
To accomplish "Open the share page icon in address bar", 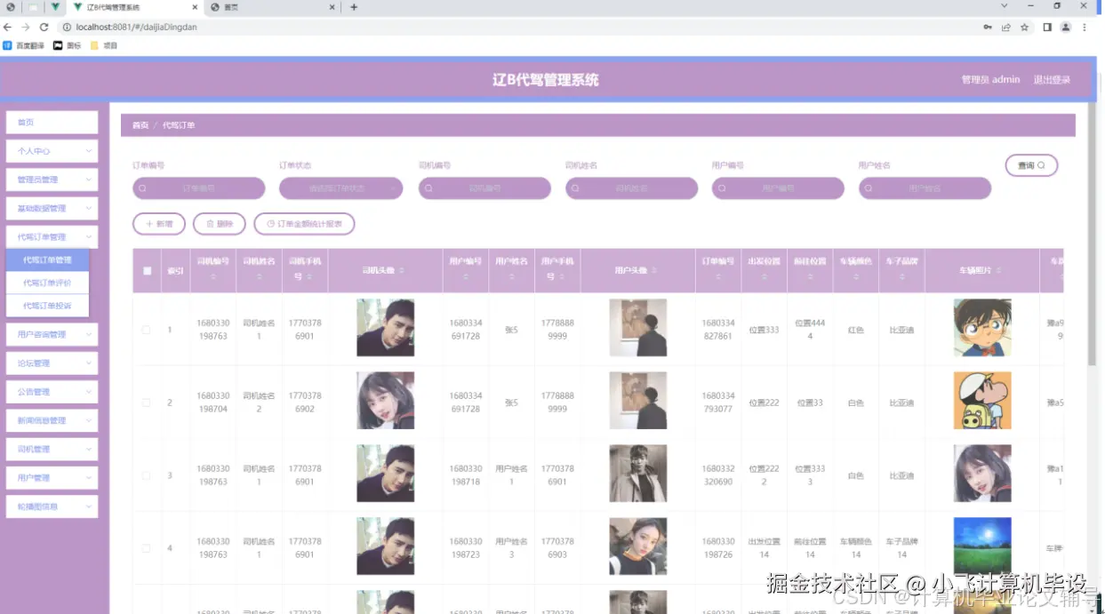I will 1006,27.
